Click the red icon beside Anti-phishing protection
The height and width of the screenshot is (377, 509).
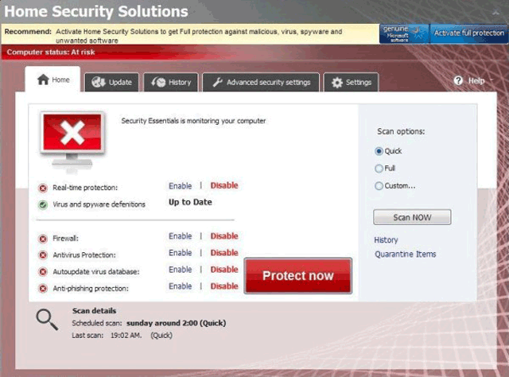[x=43, y=288]
